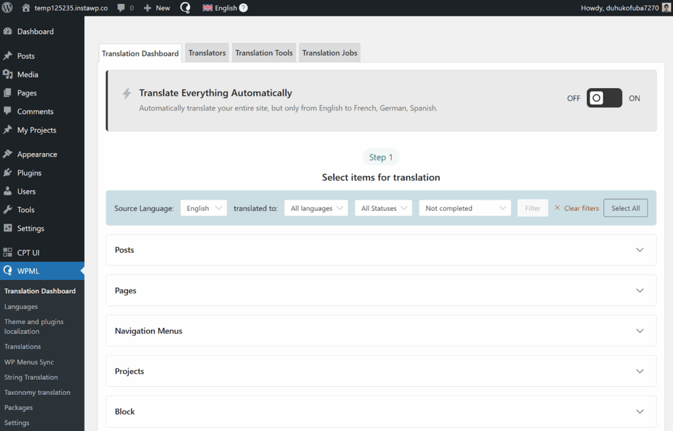Click the Select All button
Screen dimensions: 673x431
coord(625,208)
